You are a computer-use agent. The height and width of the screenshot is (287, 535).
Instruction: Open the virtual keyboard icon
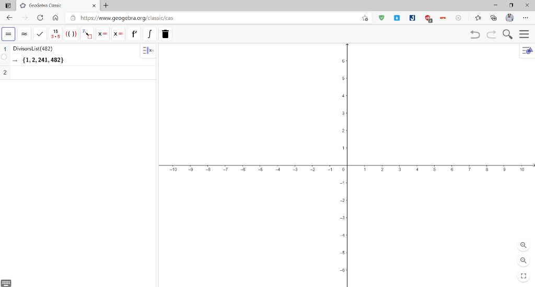pyautogui.click(x=6, y=283)
